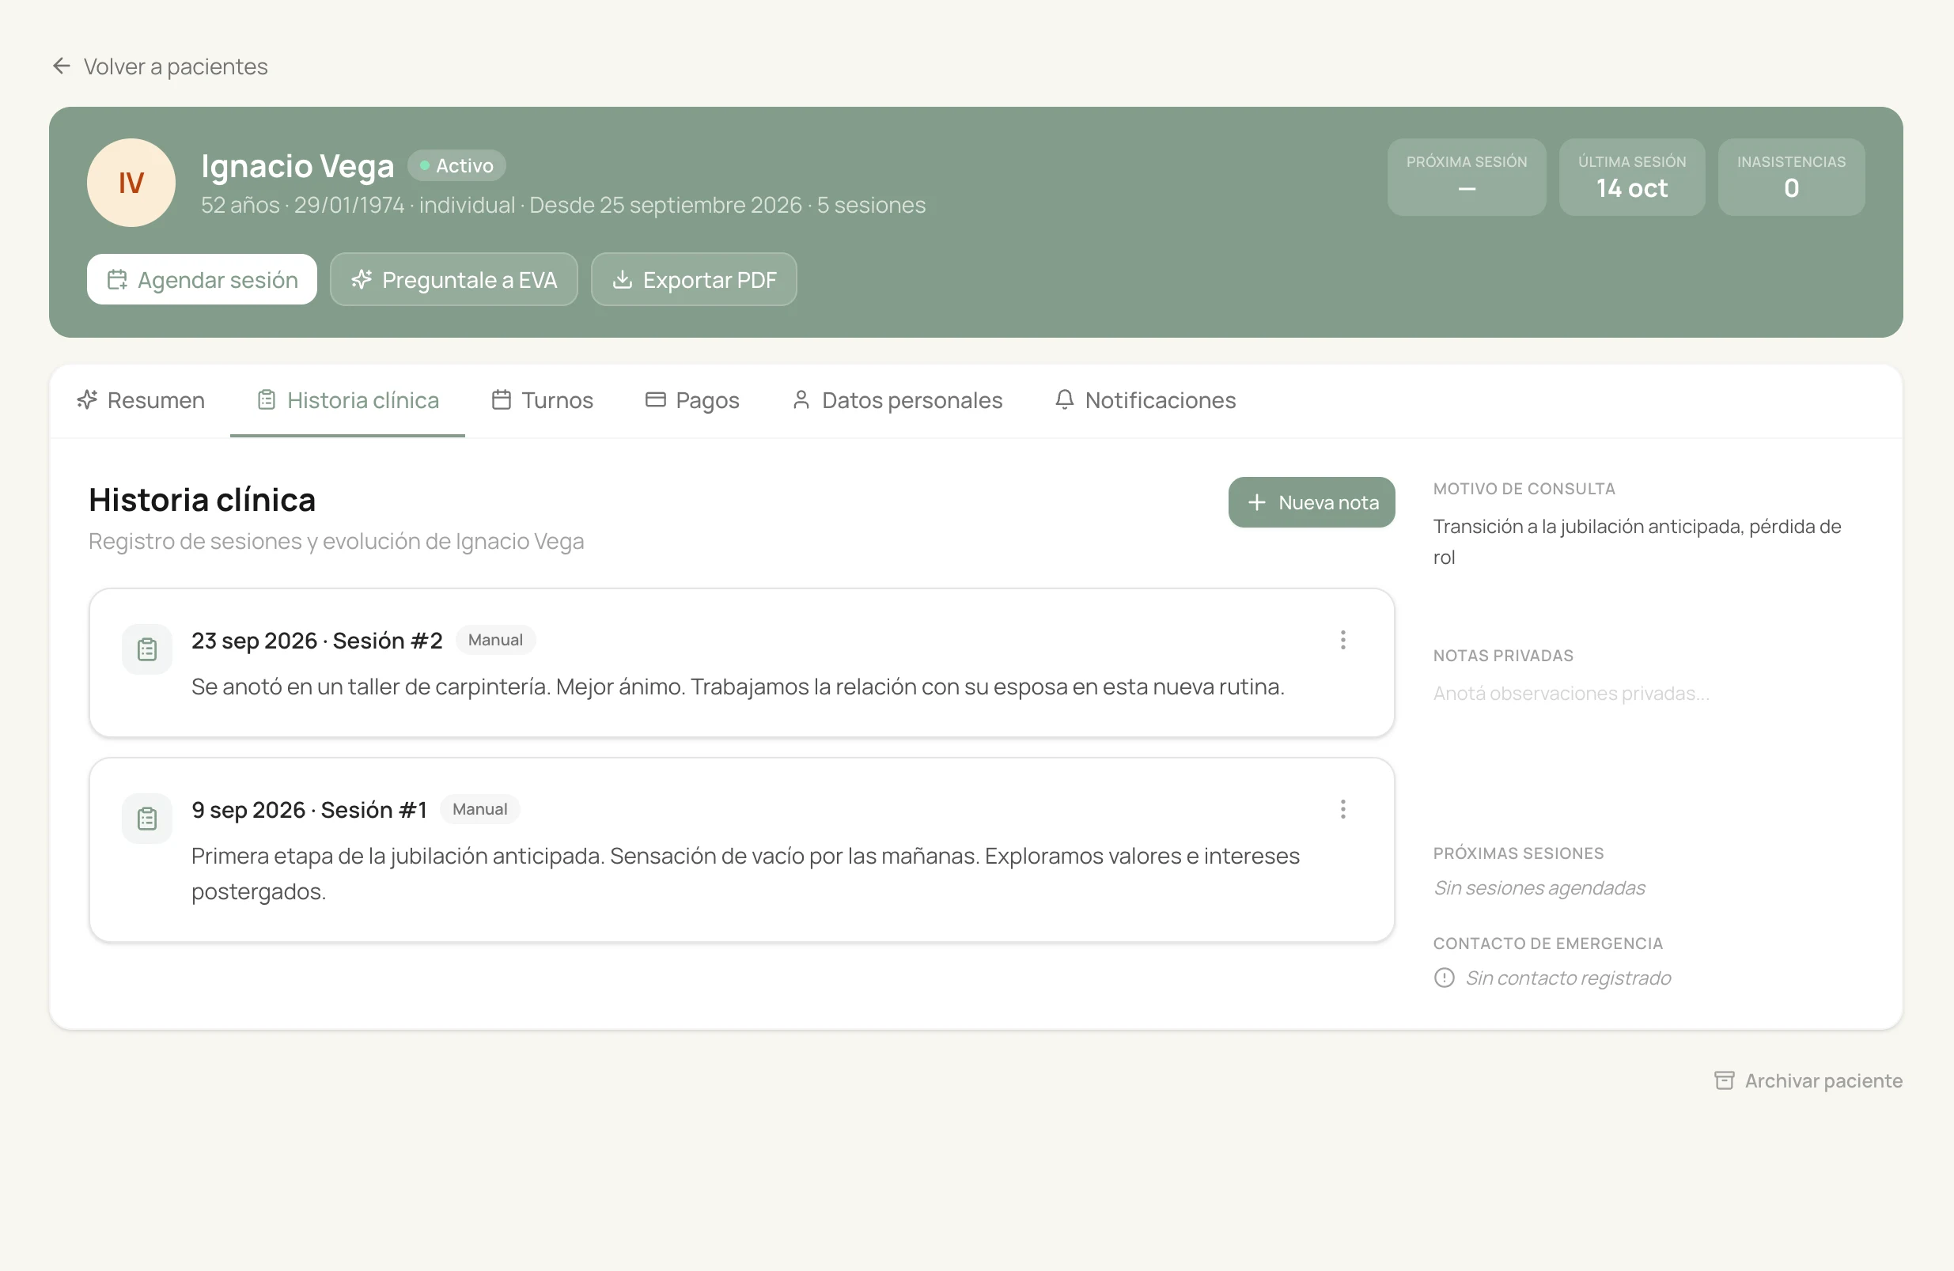1954x1271 pixels.
Task: Click the calendar icon on the Turnos tab
Action: [502, 400]
